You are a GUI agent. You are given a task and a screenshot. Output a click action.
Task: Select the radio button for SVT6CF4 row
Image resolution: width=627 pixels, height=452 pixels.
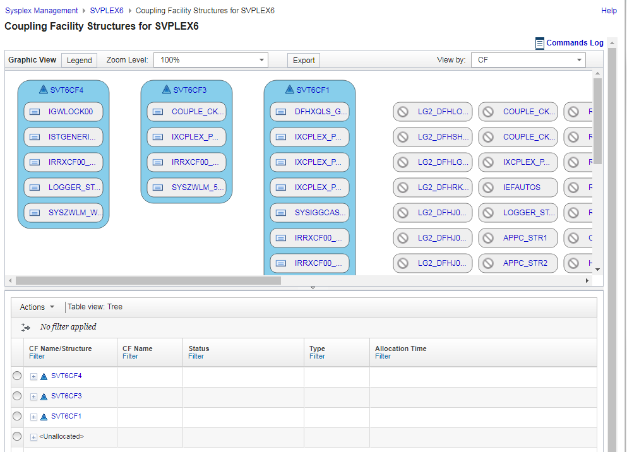tap(17, 376)
